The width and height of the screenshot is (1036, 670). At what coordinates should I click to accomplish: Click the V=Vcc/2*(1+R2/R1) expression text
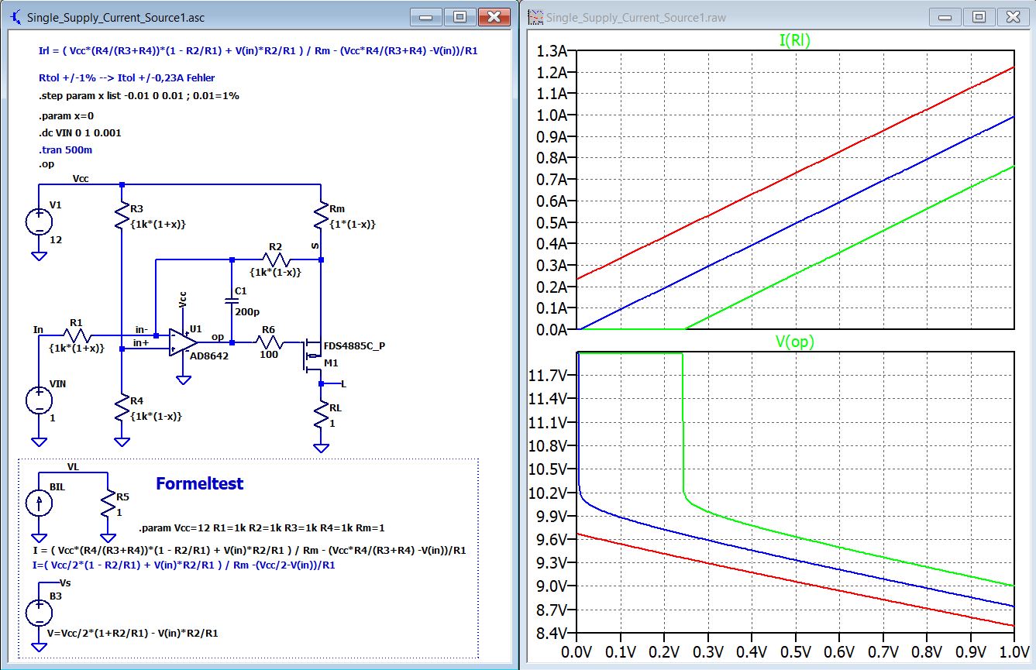pyautogui.click(x=133, y=633)
